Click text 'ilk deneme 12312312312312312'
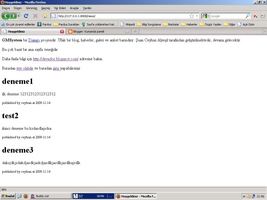The height and width of the screenshot is (200, 267). coord(29,94)
